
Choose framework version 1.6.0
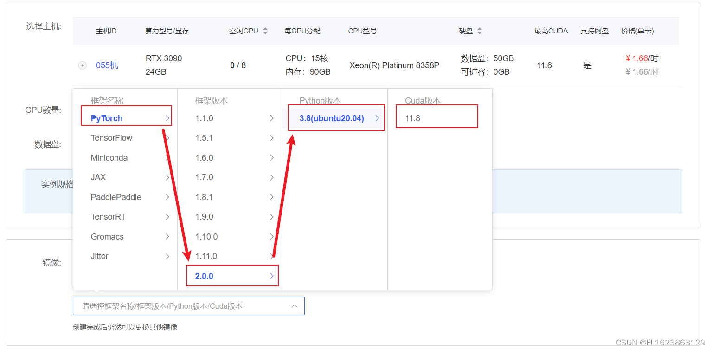coord(230,158)
